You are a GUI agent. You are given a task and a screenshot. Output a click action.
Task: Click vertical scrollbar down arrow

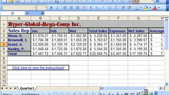tap(166, 84)
